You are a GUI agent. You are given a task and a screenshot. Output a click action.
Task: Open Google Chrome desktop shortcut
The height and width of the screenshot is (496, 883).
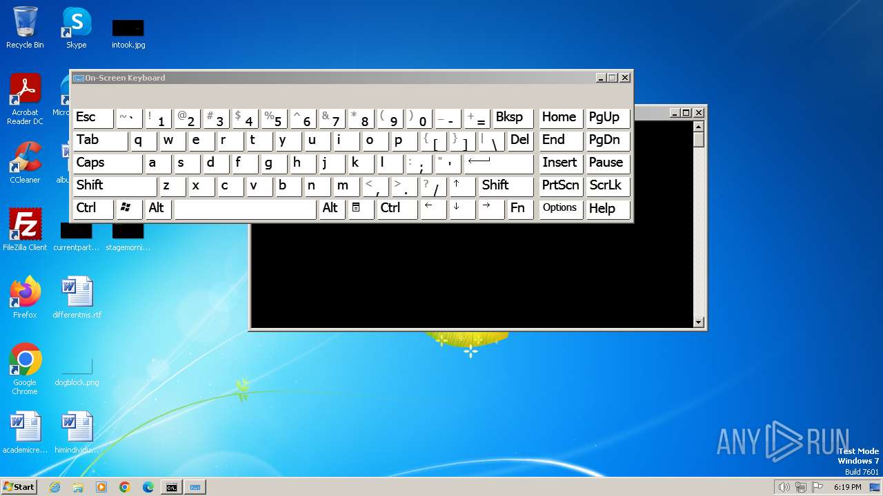click(25, 369)
